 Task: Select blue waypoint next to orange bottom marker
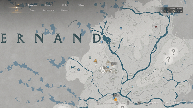tap(114, 98)
